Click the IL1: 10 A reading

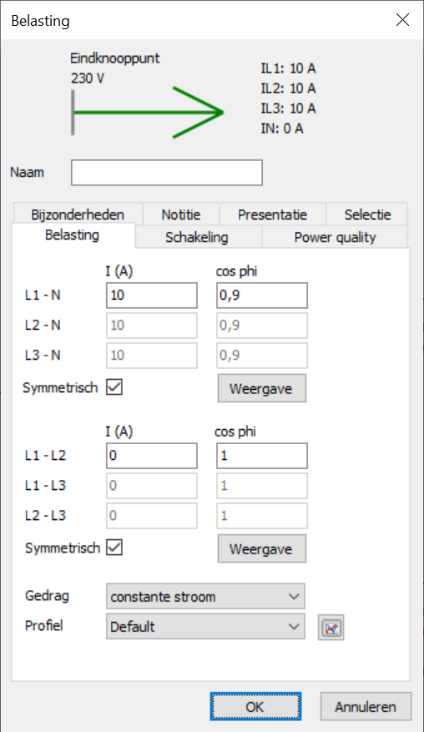coord(288,68)
